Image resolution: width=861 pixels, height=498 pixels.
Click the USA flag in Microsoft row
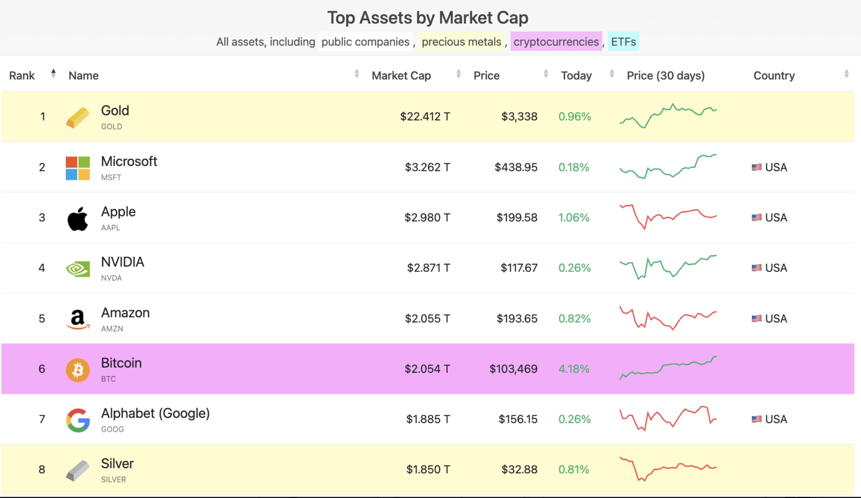click(757, 167)
